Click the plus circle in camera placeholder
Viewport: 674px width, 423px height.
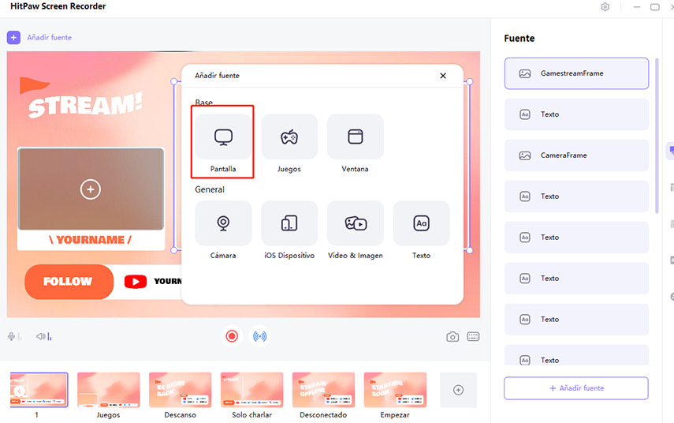coord(91,189)
